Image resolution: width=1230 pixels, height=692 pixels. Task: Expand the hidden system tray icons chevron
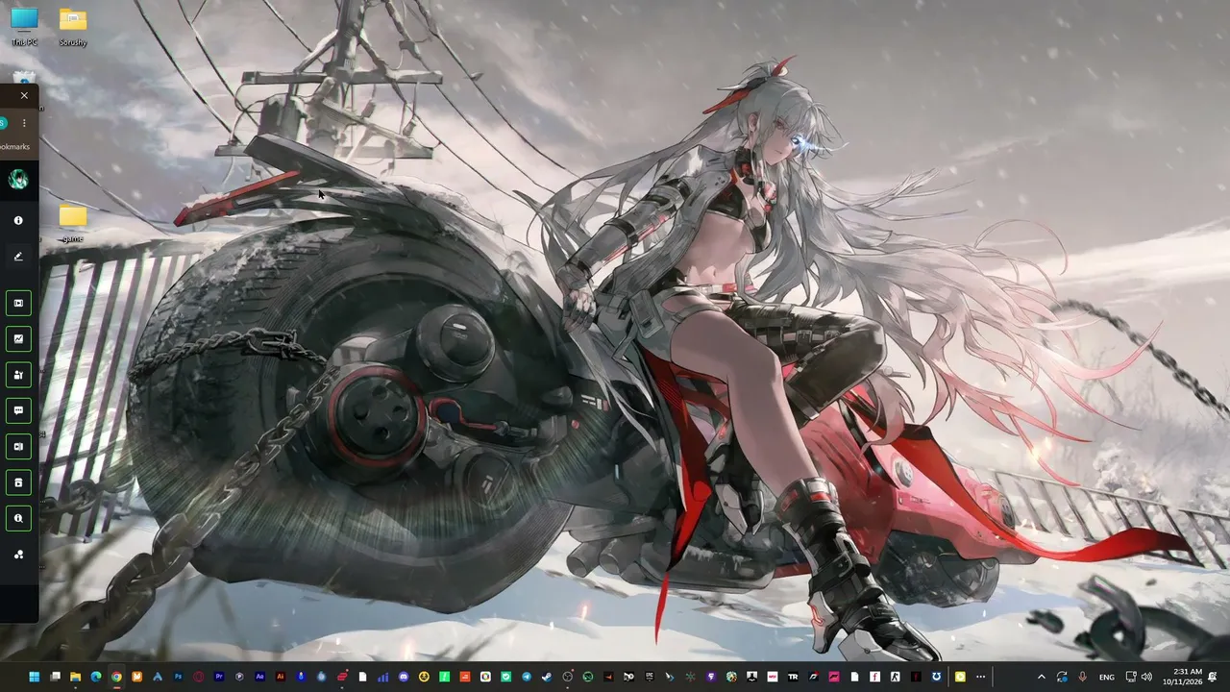point(1041,677)
